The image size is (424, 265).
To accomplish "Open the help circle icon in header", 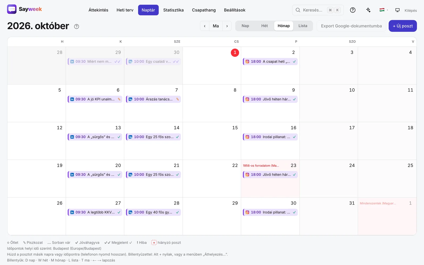I will (x=353, y=10).
